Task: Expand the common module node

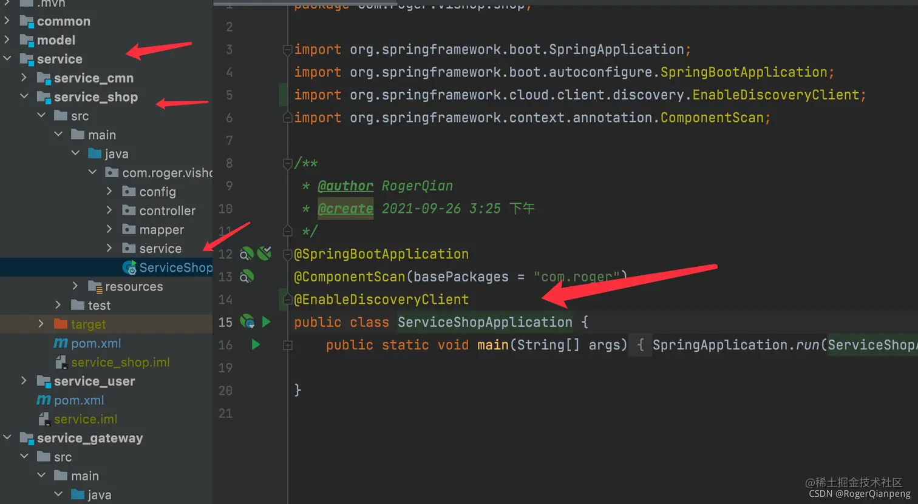Action: pyautogui.click(x=7, y=21)
